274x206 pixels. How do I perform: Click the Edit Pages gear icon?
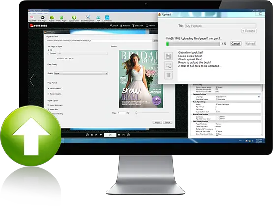(42, 18)
